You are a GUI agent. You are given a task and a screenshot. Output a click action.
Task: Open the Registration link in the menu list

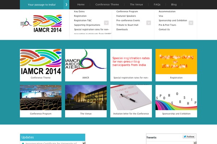tap(80, 16)
